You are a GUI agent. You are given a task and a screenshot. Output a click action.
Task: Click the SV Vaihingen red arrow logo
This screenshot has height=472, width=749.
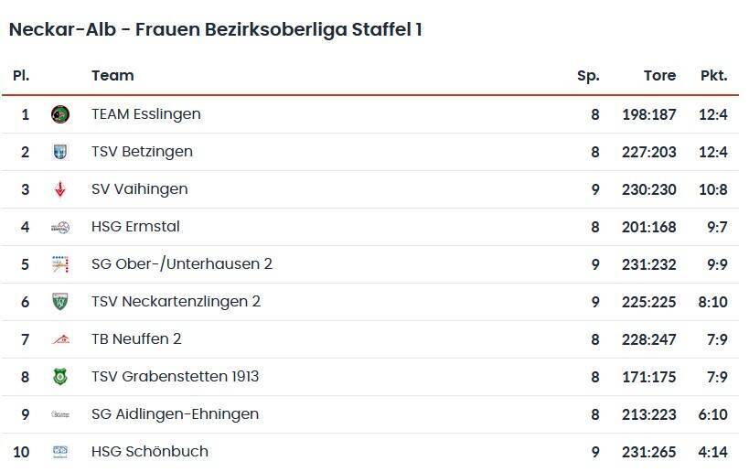(x=60, y=189)
